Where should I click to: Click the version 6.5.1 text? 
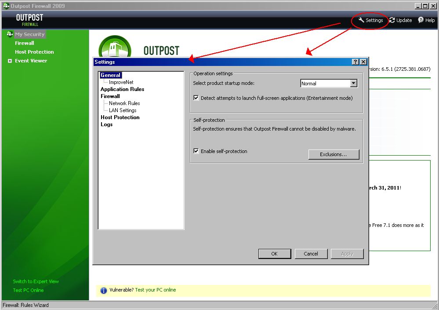tap(400, 69)
